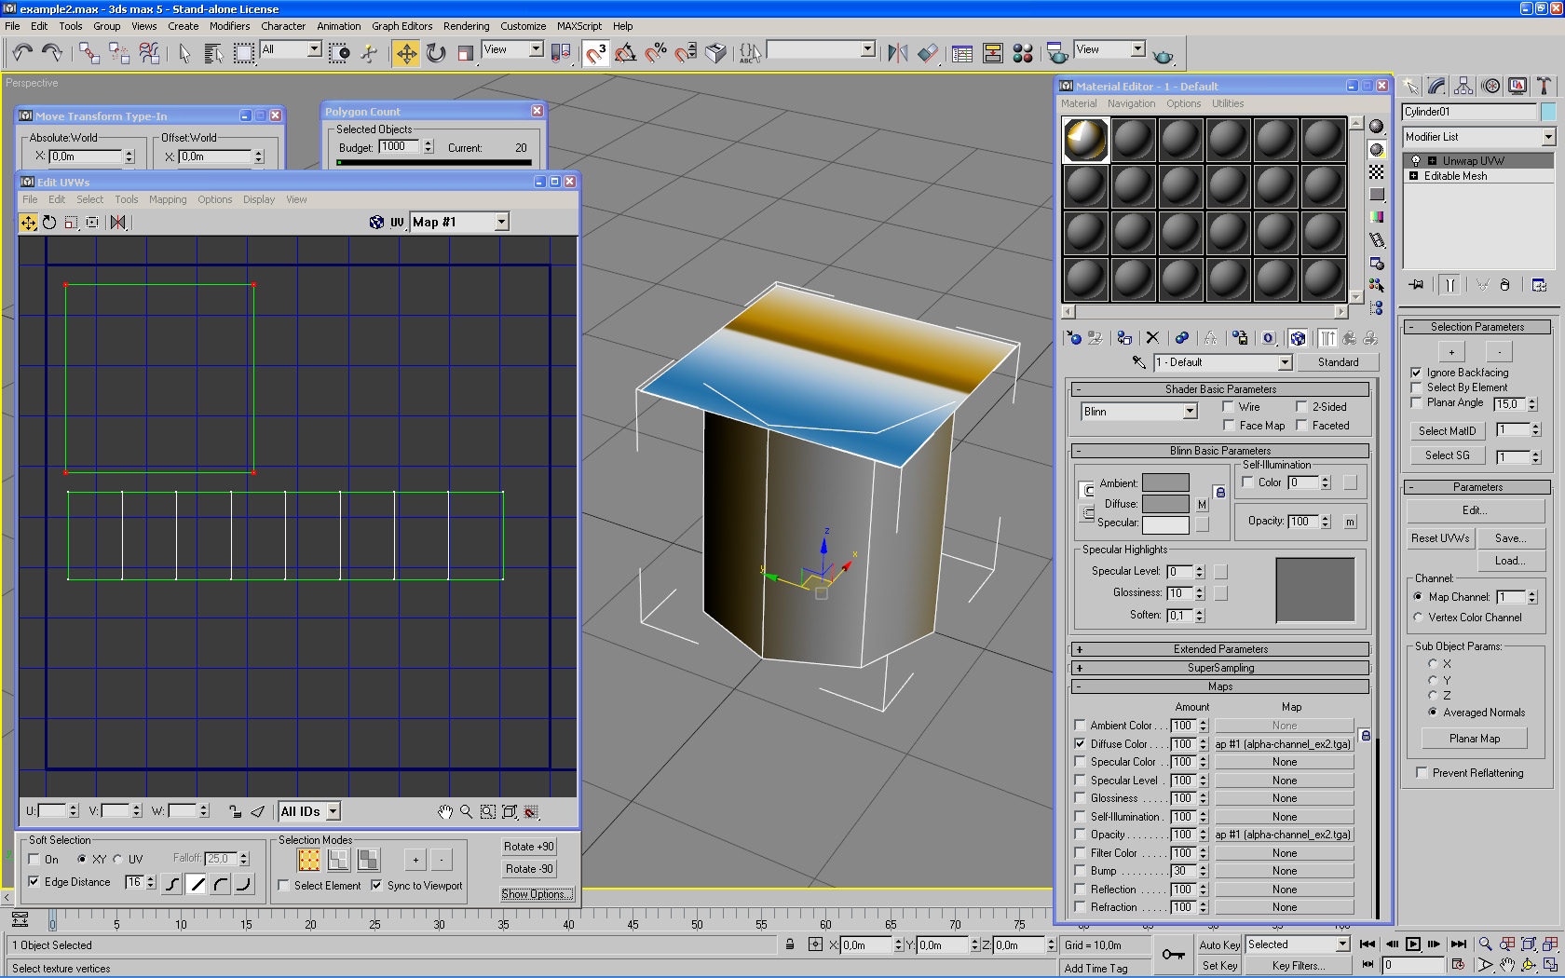Image resolution: width=1565 pixels, height=978 pixels.
Task: Click the Planar Map button
Action: pyautogui.click(x=1474, y=739)
